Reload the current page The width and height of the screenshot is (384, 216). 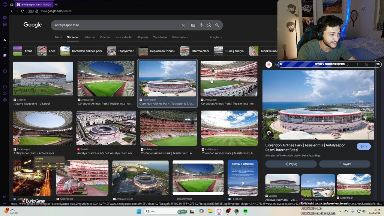(22, 11)
